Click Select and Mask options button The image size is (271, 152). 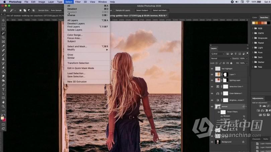pos(160,10)
